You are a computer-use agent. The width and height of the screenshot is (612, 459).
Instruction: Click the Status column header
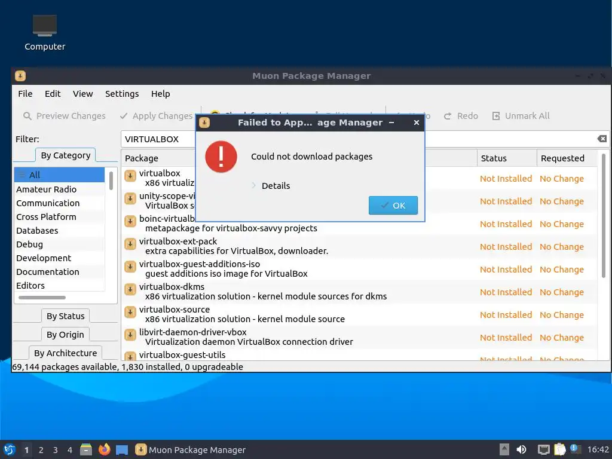[507, 158]
